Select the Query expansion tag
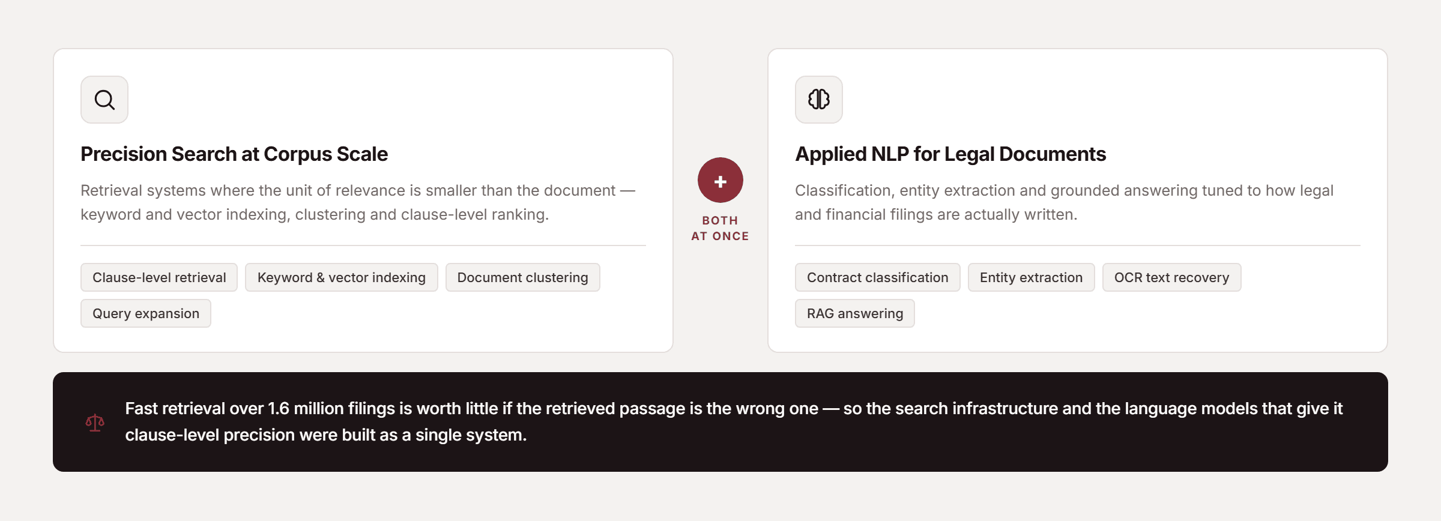Image resolution: width=1441 pixels, height=521 pixels. [x=146, y=313]
